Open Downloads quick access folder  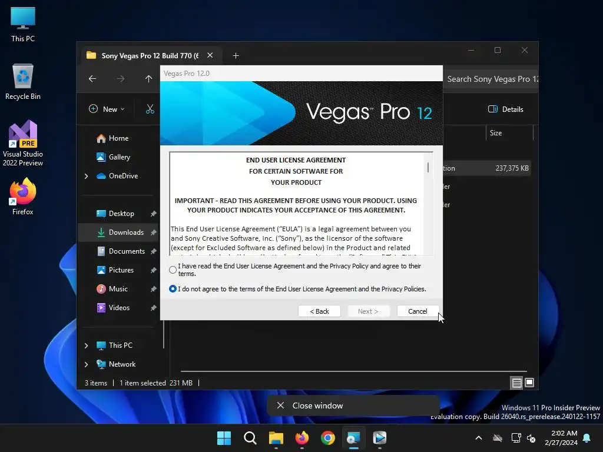[x=120, y=232]
